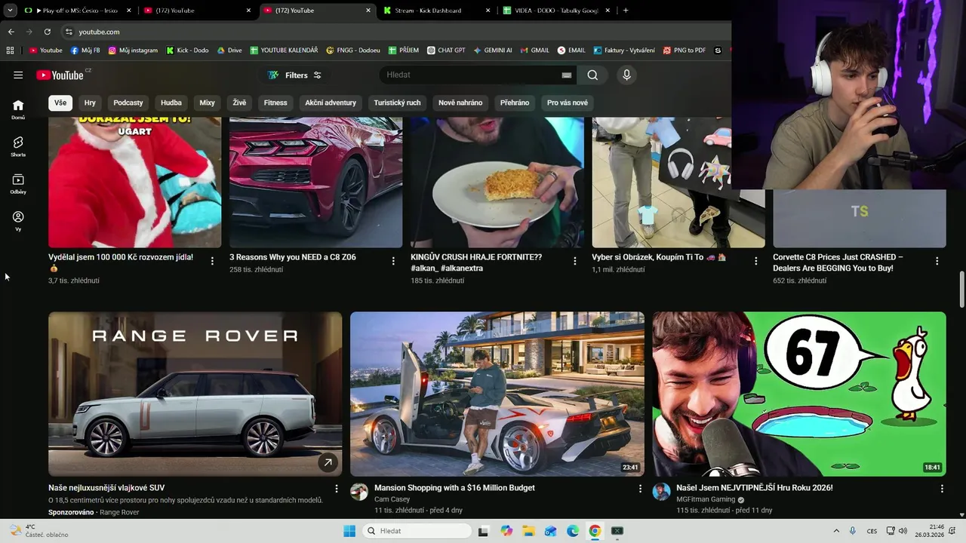The image size is (966, 543).
Task: Select the Akční adventury filter chip
Action: (x=331, y=103)
